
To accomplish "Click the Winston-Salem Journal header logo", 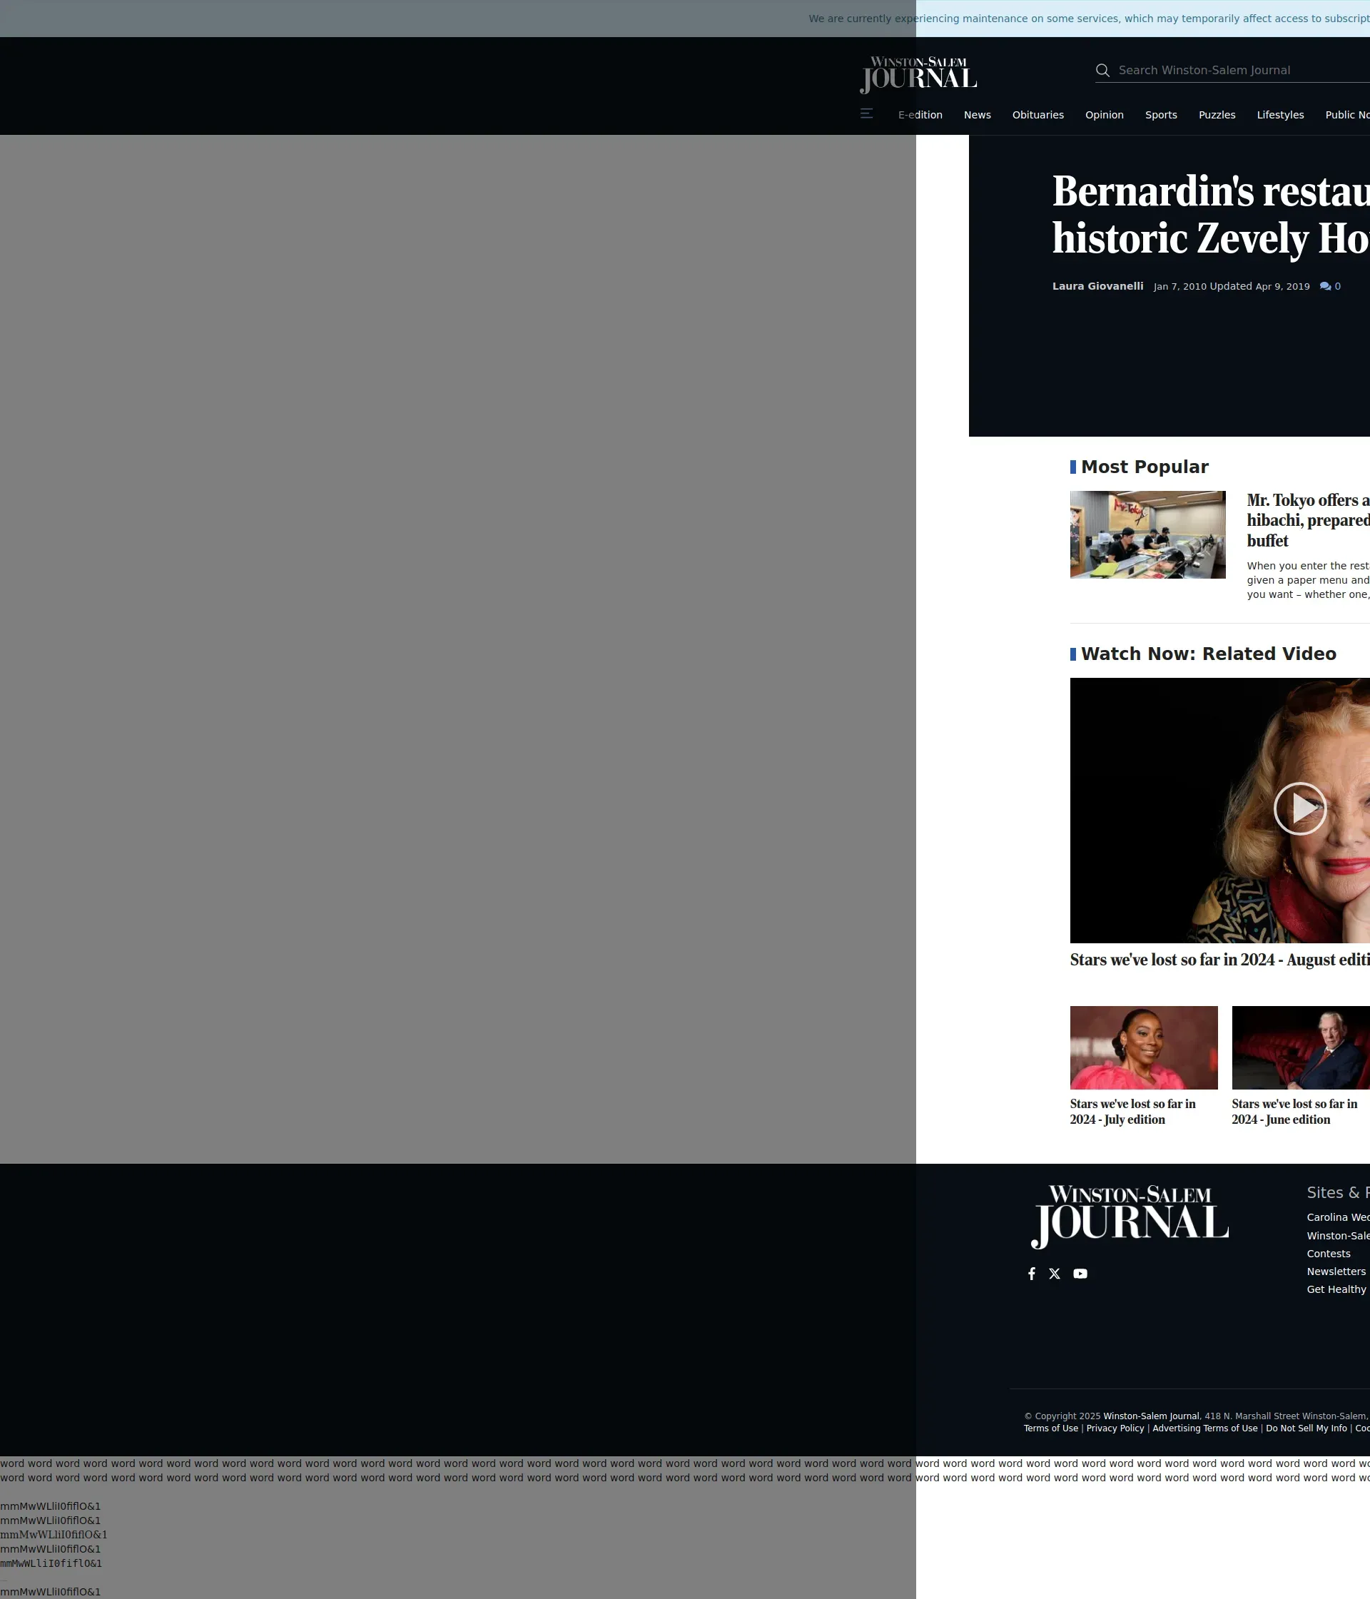I will tap(918, 74).
